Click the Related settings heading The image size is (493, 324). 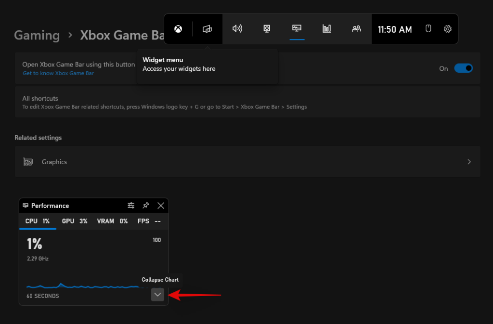38,138
